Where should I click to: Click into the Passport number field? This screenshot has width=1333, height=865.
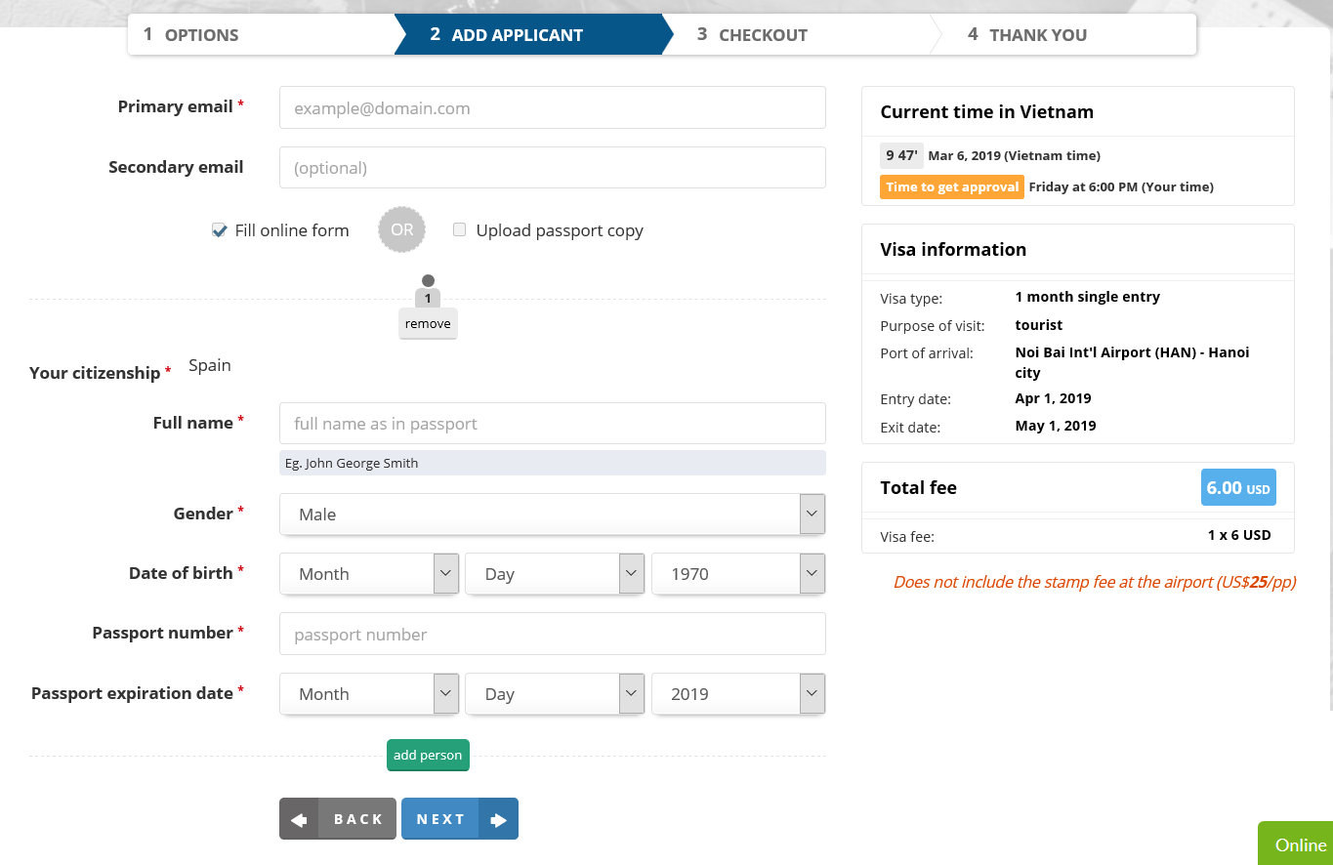tap(552, 635)
